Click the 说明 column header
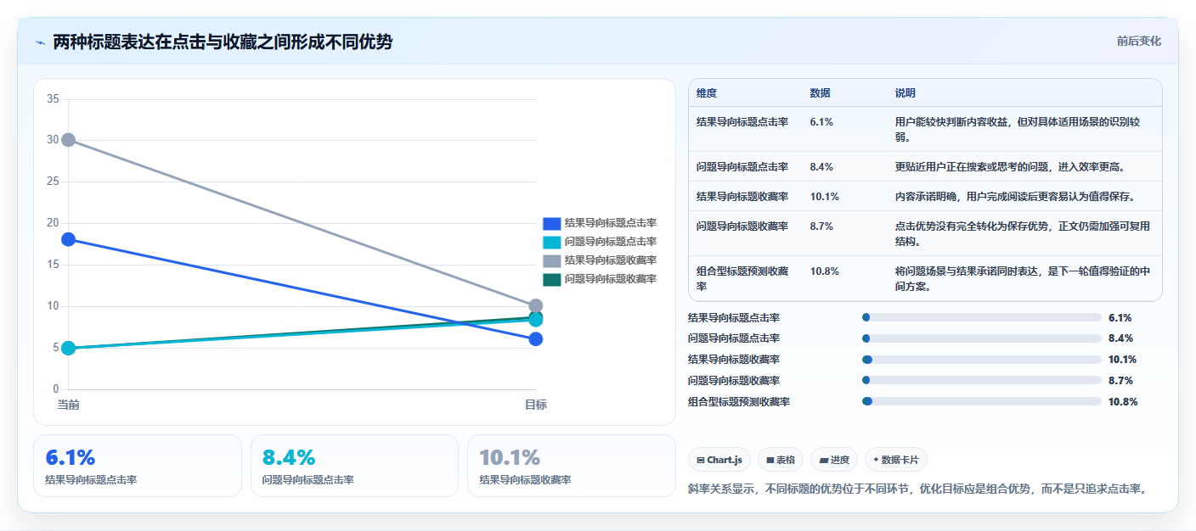Screen dimensions: 1196x531 (x=905, y=93)
